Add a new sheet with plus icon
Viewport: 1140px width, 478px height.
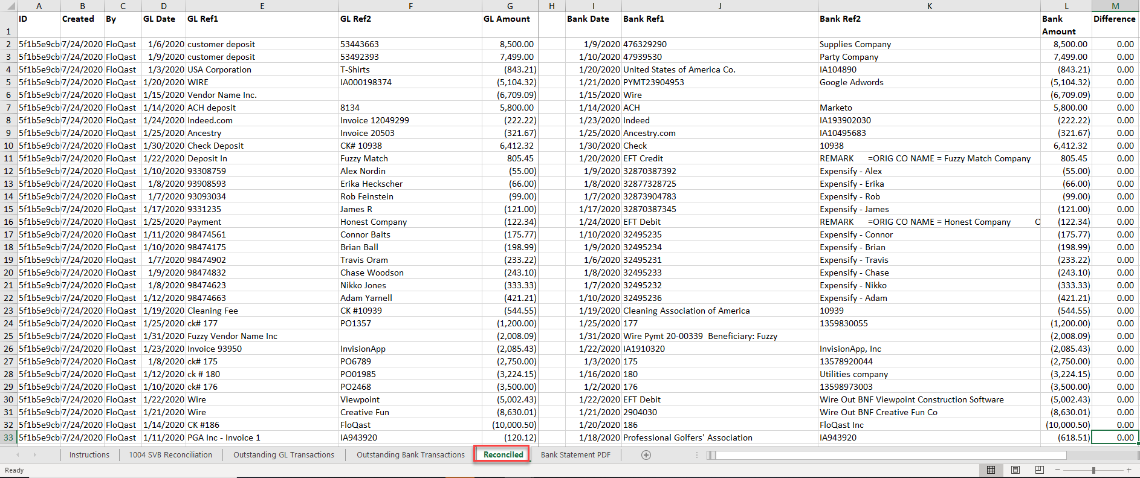coord(646,455)
